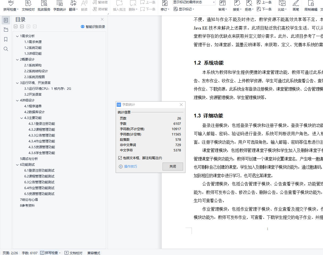323x255 pixels.
Task: Click the 简转繁 simplified to traditional button
Action: [100, 9]
